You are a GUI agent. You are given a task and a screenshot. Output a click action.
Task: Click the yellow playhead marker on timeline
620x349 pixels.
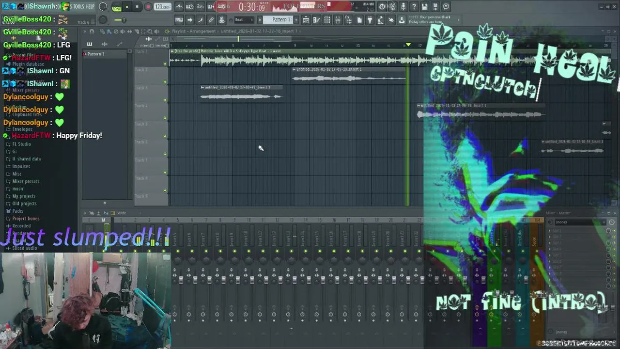[x=408, y=45]
